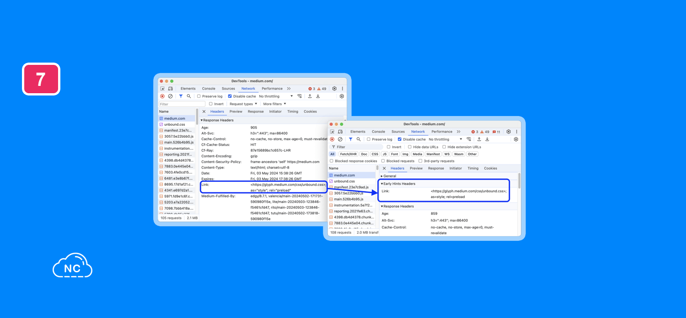Click import HAR icon in front DevTools window

pyautogui.click(x=479, y=139)
